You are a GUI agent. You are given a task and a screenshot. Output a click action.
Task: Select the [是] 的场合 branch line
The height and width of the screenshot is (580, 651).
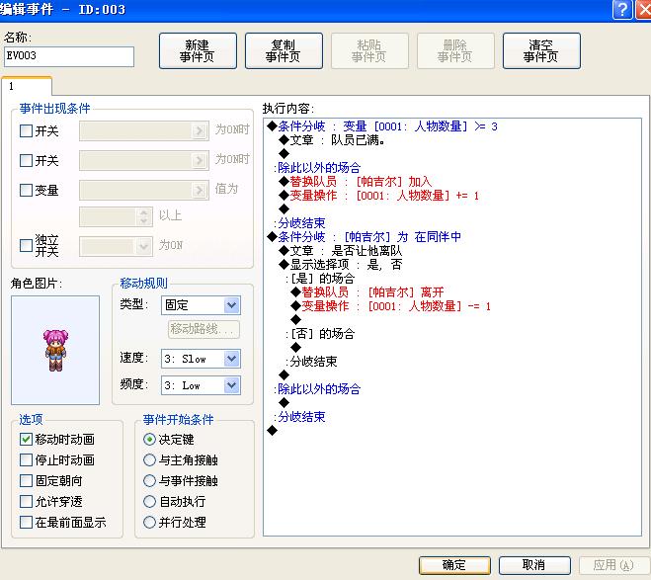coord(320,279)
